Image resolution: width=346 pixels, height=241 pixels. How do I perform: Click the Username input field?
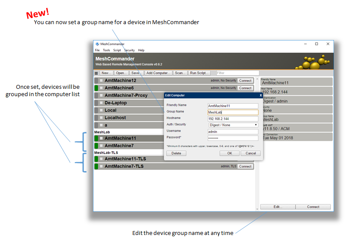pos(233,132)
